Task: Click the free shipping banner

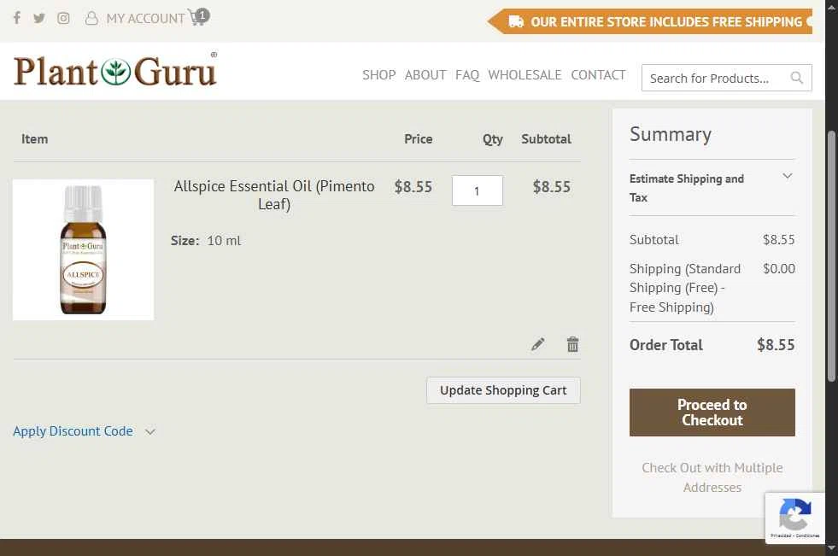Action: (649, 21)
